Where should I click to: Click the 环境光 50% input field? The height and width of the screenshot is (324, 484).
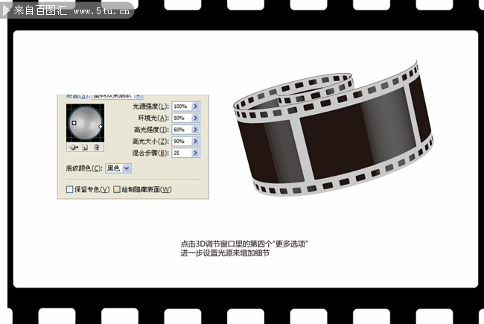pos(180,118)
